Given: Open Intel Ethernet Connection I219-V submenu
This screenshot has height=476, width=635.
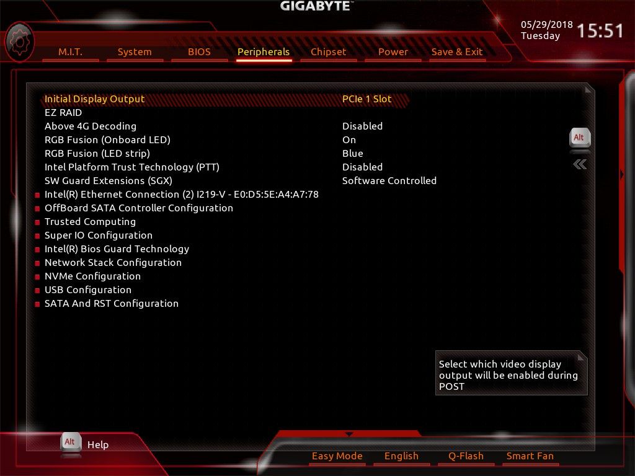Looking at the screenshot, I should click(x=182, y=195).
